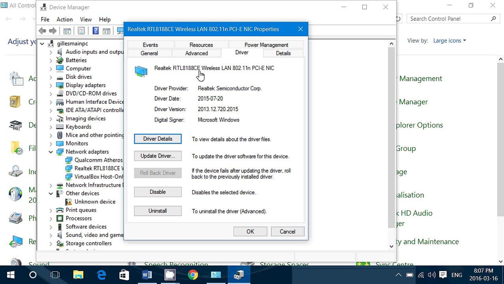Screen dimensions: 504x284
Task: Toggle the action pane toolbar icon
Action: tap(106, 31)
